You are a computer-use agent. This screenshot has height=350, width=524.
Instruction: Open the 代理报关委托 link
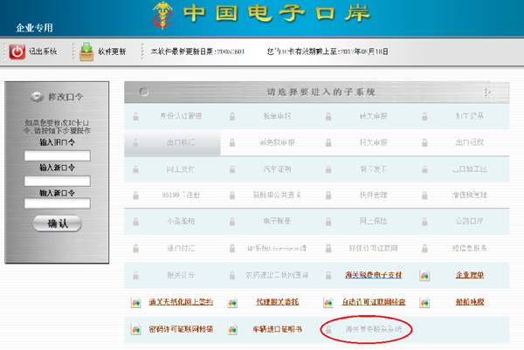tap(277, 302)
